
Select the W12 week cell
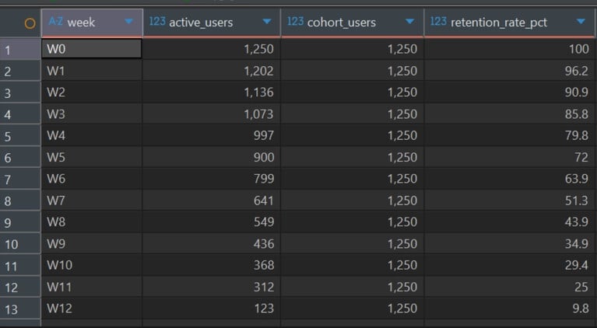point(92,309)
